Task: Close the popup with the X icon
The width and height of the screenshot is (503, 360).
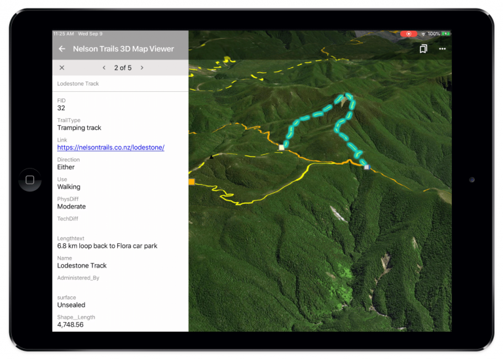Action: [x=62, y=68]
